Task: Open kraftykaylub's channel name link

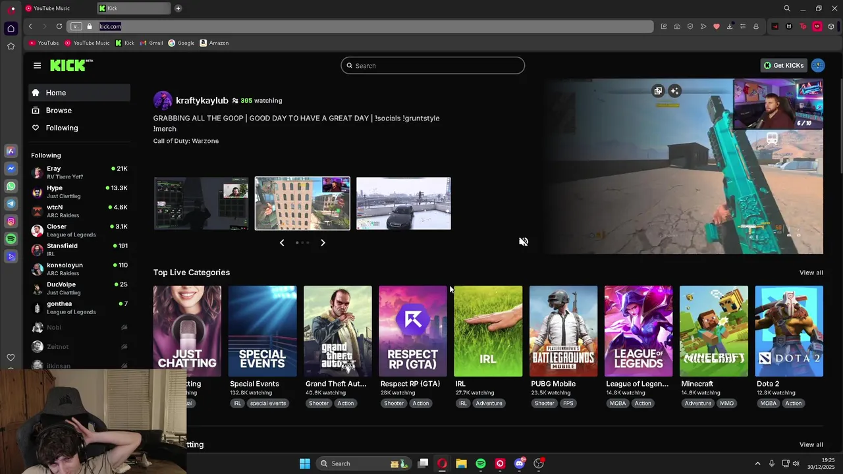Action: click(202, 101)
